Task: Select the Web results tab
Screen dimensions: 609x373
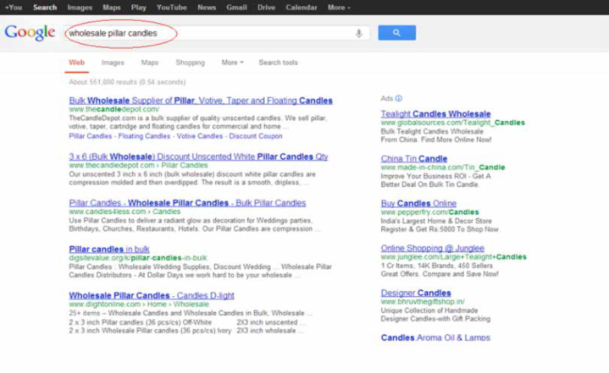Action: (76, 63)
